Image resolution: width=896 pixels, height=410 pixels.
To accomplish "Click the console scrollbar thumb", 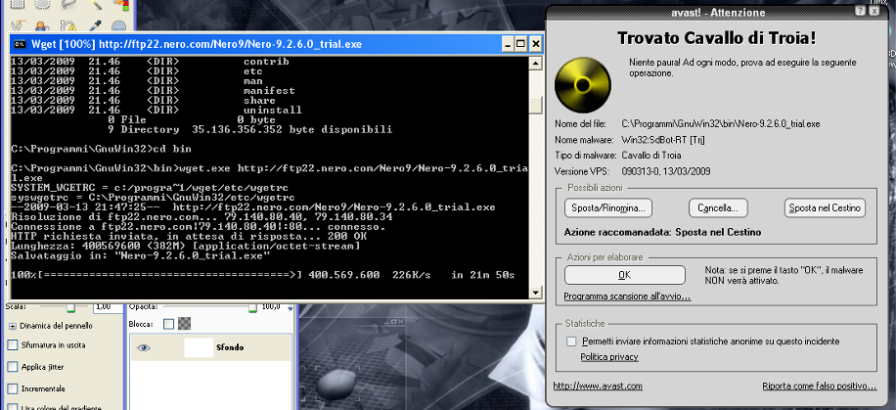I will point(535,106).
